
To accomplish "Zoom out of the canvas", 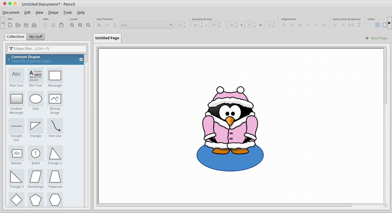I will [x=88, y=25].
